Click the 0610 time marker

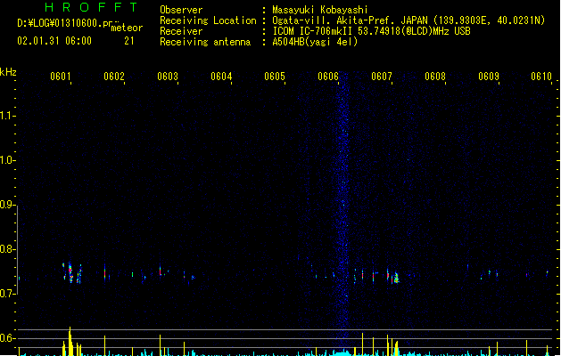pos(541,77)
